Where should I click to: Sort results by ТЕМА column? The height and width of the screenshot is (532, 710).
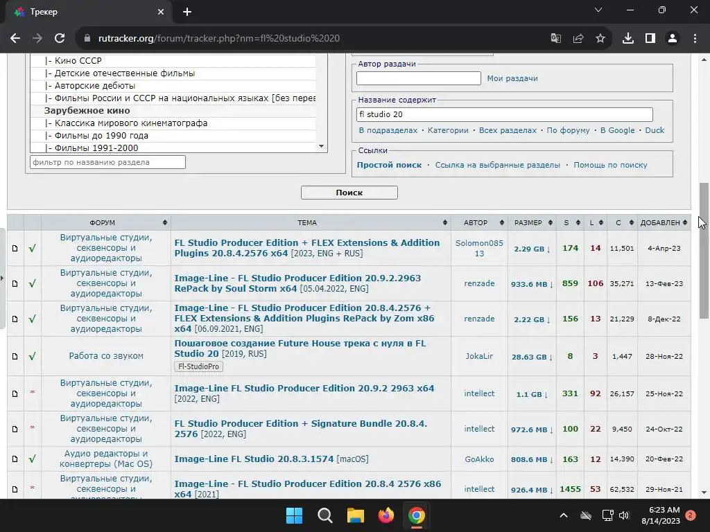(310, 222)
